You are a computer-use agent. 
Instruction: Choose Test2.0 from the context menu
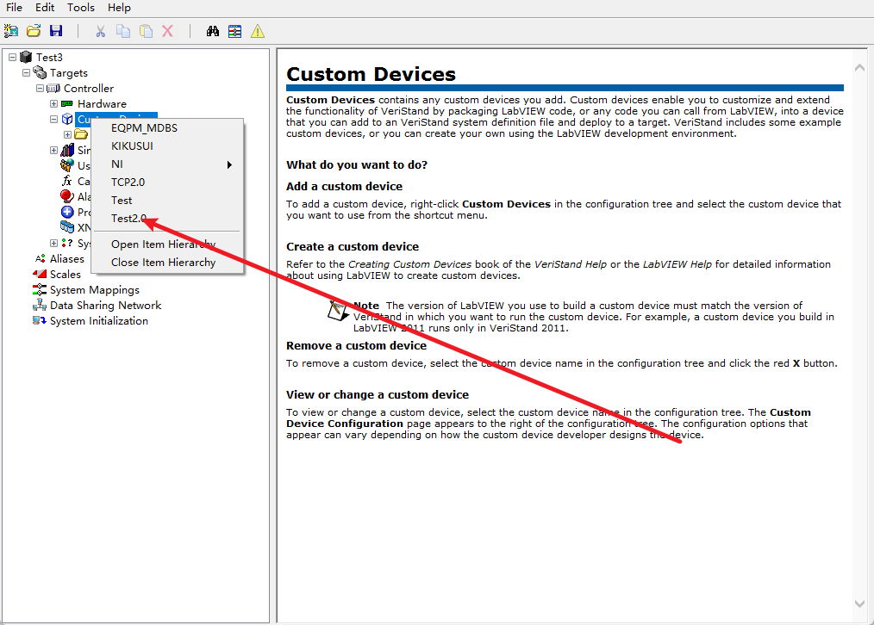(x=167, y=218)
